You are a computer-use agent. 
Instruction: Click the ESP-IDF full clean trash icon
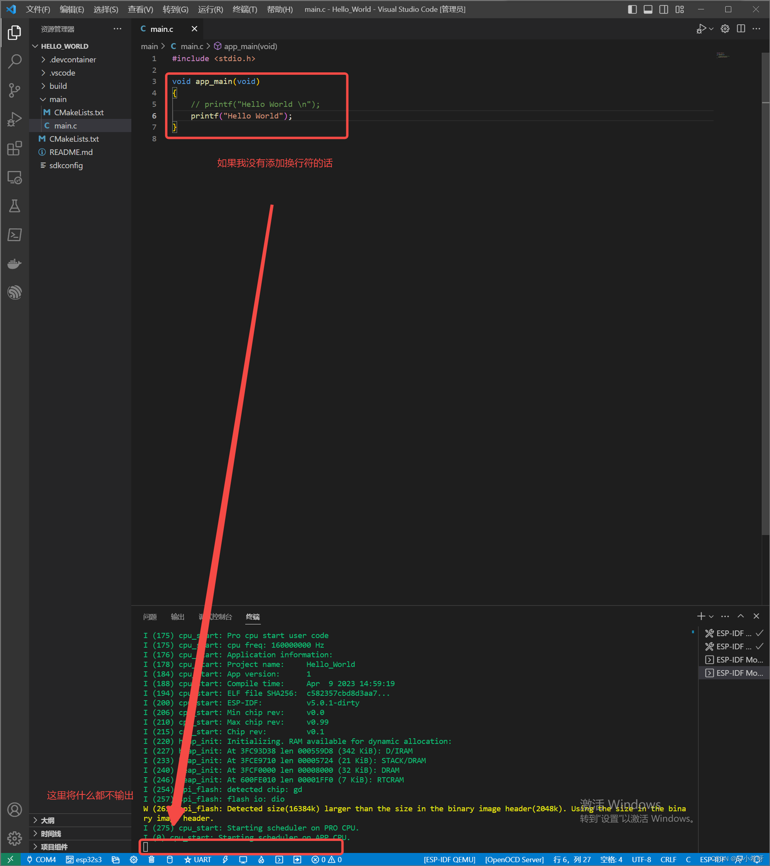coord(151,859)
